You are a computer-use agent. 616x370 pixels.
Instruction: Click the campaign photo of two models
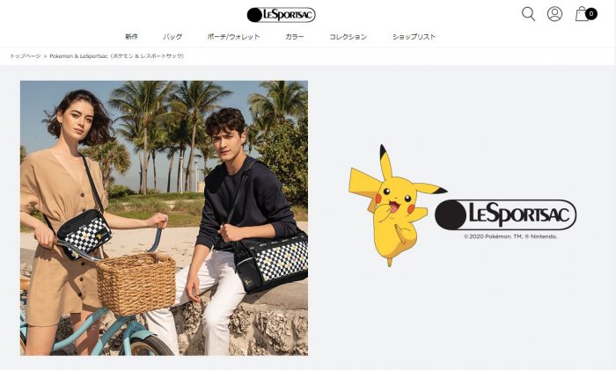tap(165, 218)
